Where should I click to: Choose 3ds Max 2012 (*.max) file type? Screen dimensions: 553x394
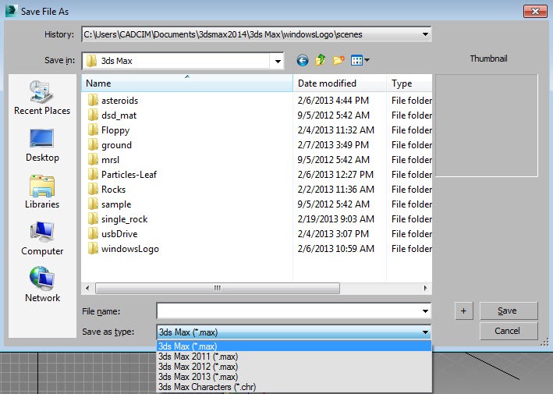click(x=294, y=367)
